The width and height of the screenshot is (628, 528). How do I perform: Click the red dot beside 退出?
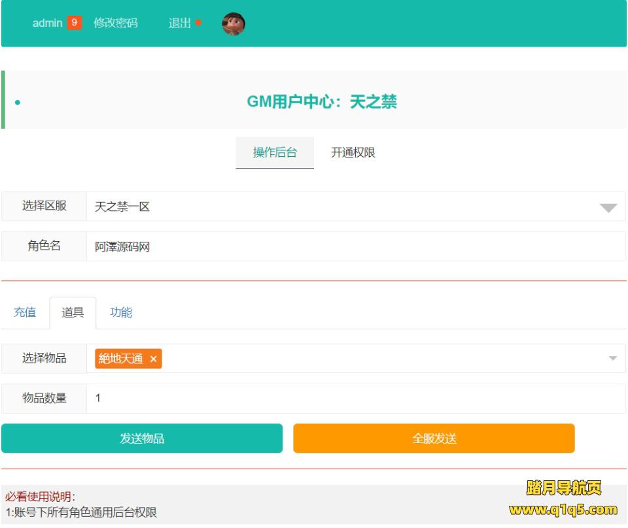point(198,23)
